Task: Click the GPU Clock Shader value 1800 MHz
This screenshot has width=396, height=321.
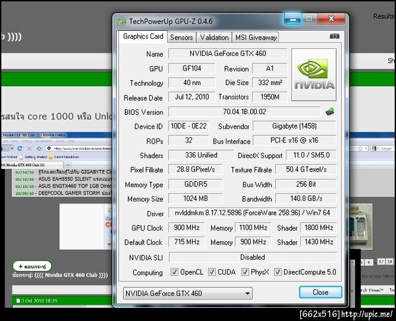Action: tap(319, 227)
